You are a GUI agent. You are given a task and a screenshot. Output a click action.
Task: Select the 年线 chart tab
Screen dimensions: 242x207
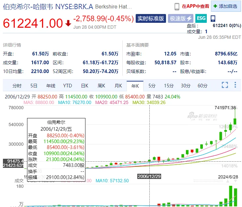pos(51,86)
